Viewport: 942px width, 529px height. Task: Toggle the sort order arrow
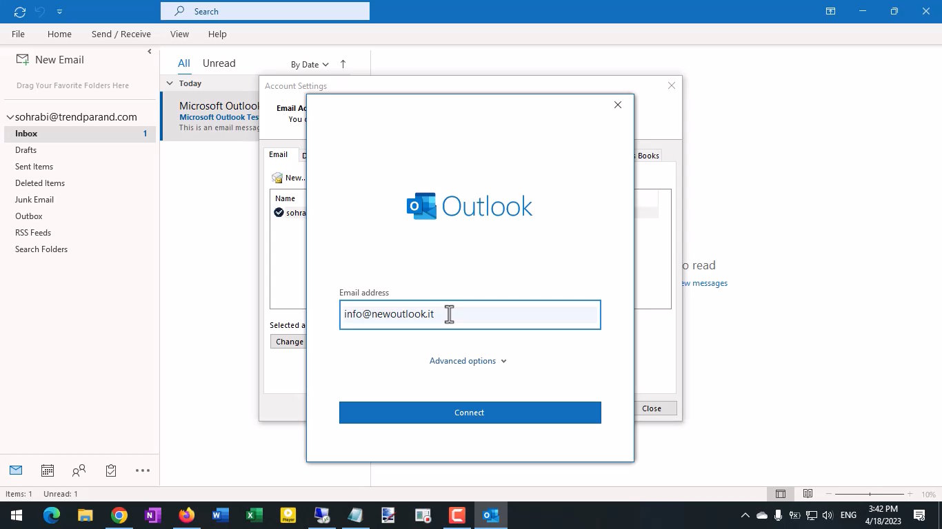[343, 64]
